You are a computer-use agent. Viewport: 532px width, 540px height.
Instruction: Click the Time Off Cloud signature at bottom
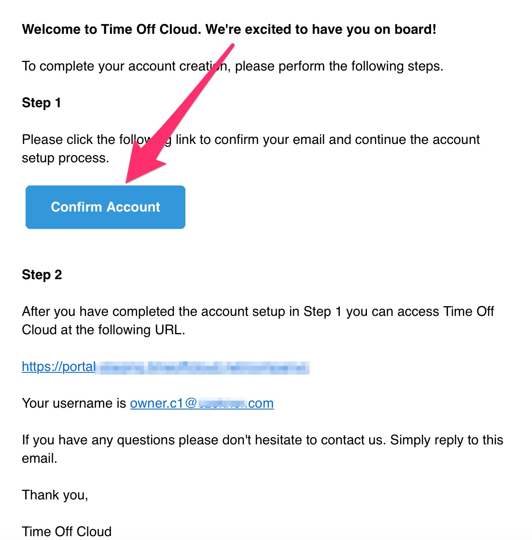[67, 531]
